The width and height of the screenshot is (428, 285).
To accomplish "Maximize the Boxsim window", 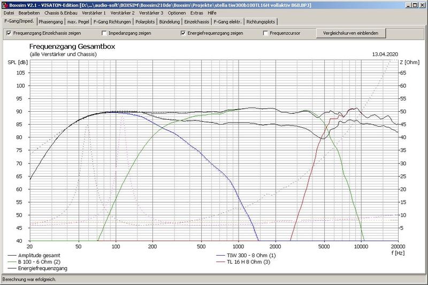I will click(414, 4).
